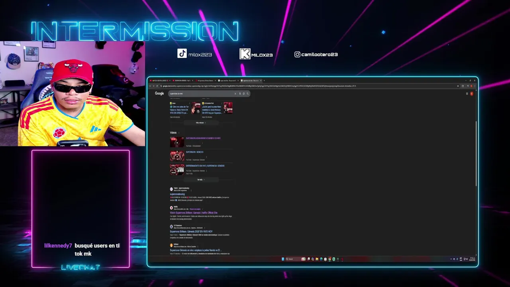Open the Google apps grid icon

[x=467, y=94]
